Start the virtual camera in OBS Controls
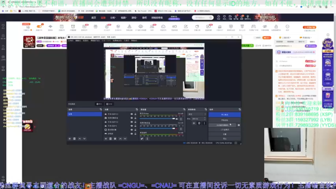This screenshot has width=336, height=189. [223, 125]
